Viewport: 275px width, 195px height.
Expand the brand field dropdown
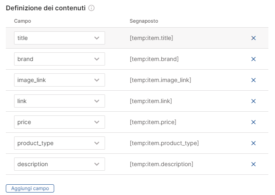(60, 59)
